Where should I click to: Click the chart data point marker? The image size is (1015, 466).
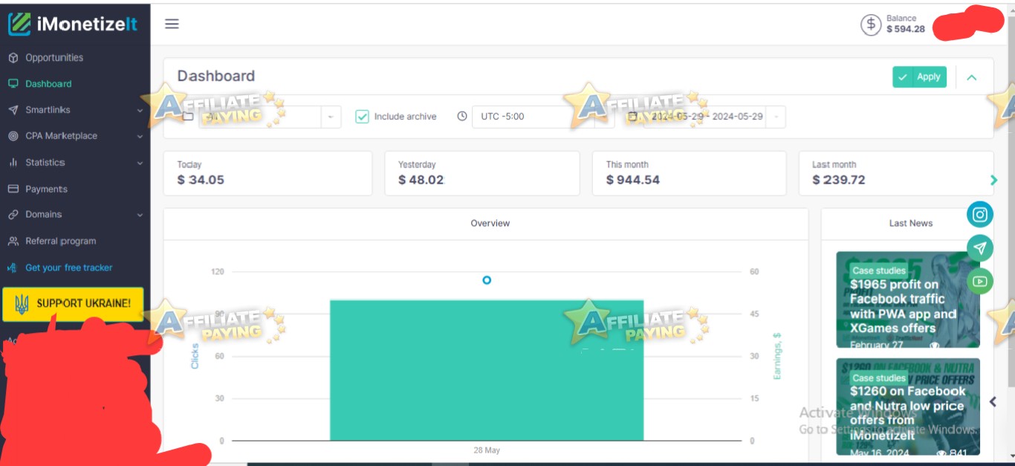click(487, 280)
